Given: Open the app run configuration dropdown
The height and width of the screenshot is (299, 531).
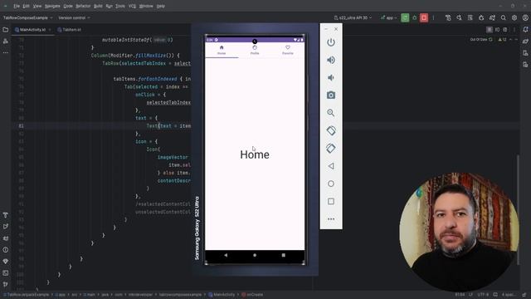Looking at the screenshot, I should [x=388, y=17].
